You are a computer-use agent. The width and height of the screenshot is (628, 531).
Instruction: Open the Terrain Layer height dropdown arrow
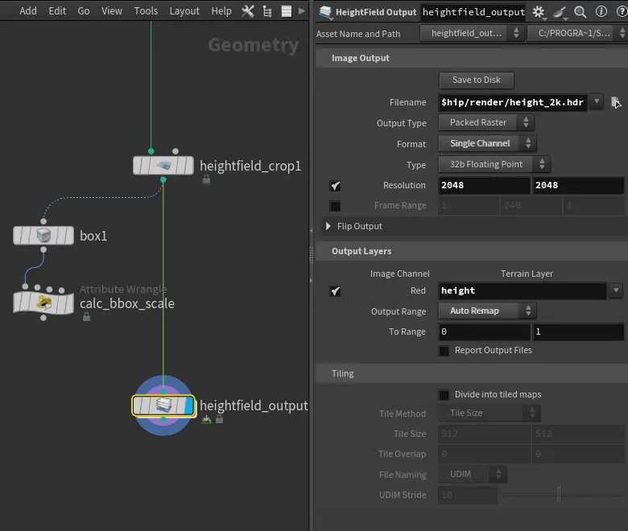click(x=616, y=290)
